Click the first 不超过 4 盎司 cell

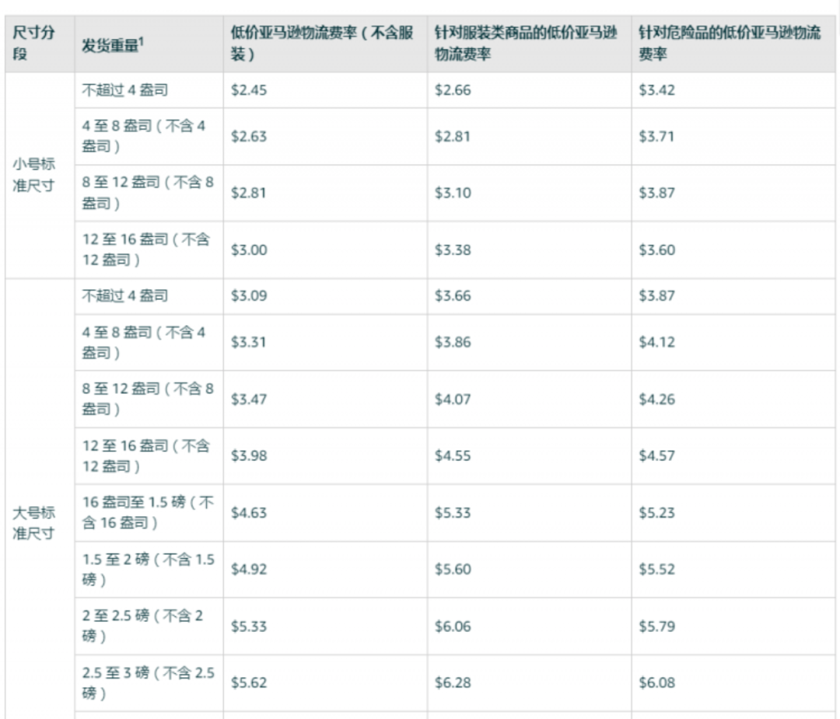[x=127, y=90]
